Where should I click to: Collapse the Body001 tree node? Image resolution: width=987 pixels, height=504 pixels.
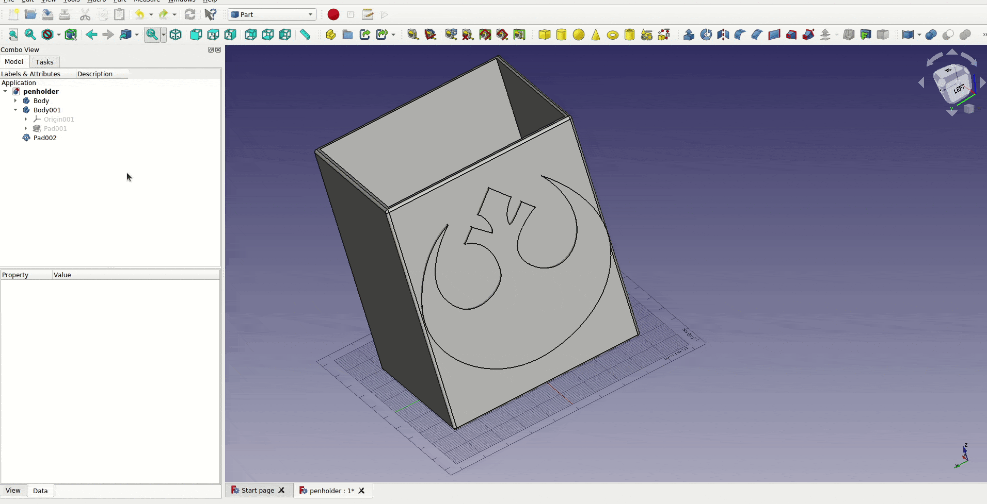[x=15, y=110]
